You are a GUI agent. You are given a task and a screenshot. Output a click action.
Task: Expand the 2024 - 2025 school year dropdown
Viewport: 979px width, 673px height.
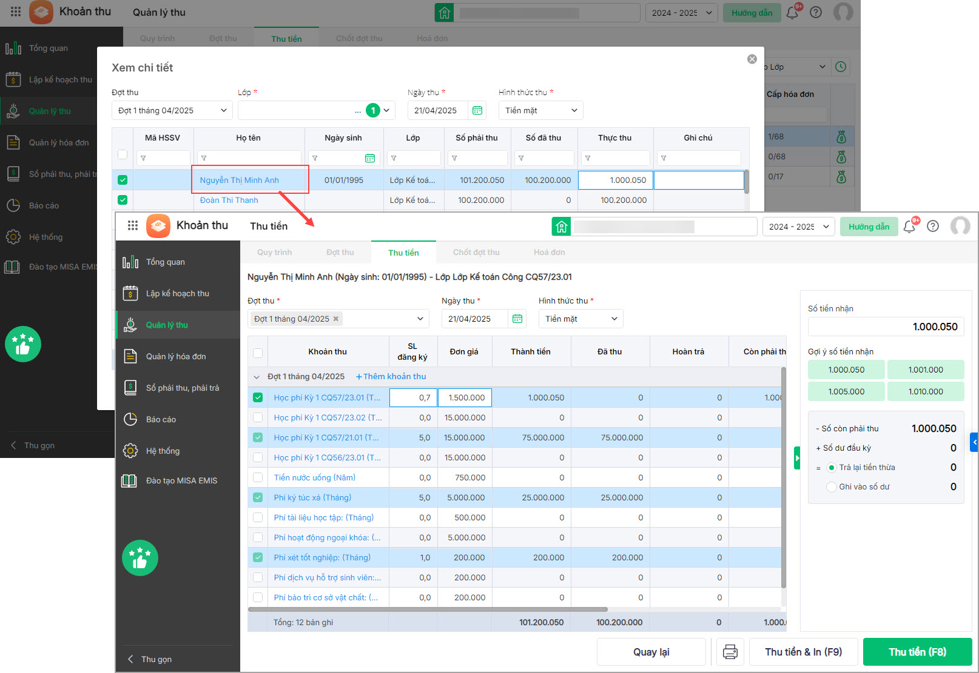pyautogui.click(x=798, y=227)
